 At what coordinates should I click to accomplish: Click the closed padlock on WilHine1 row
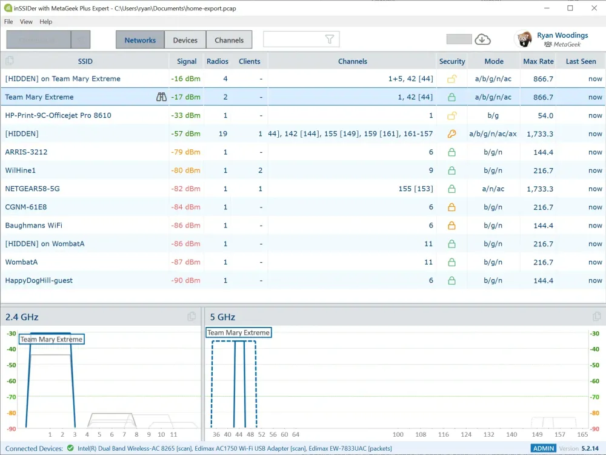452,170
